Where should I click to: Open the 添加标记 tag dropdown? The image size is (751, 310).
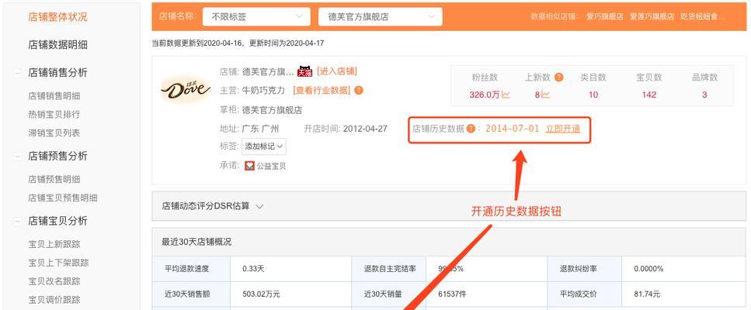click(264, 146)
